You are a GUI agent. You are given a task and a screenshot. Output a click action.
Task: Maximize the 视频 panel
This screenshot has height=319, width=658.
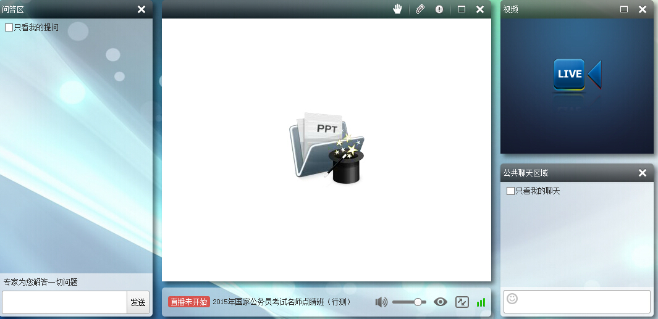click(x=624, y=9)
